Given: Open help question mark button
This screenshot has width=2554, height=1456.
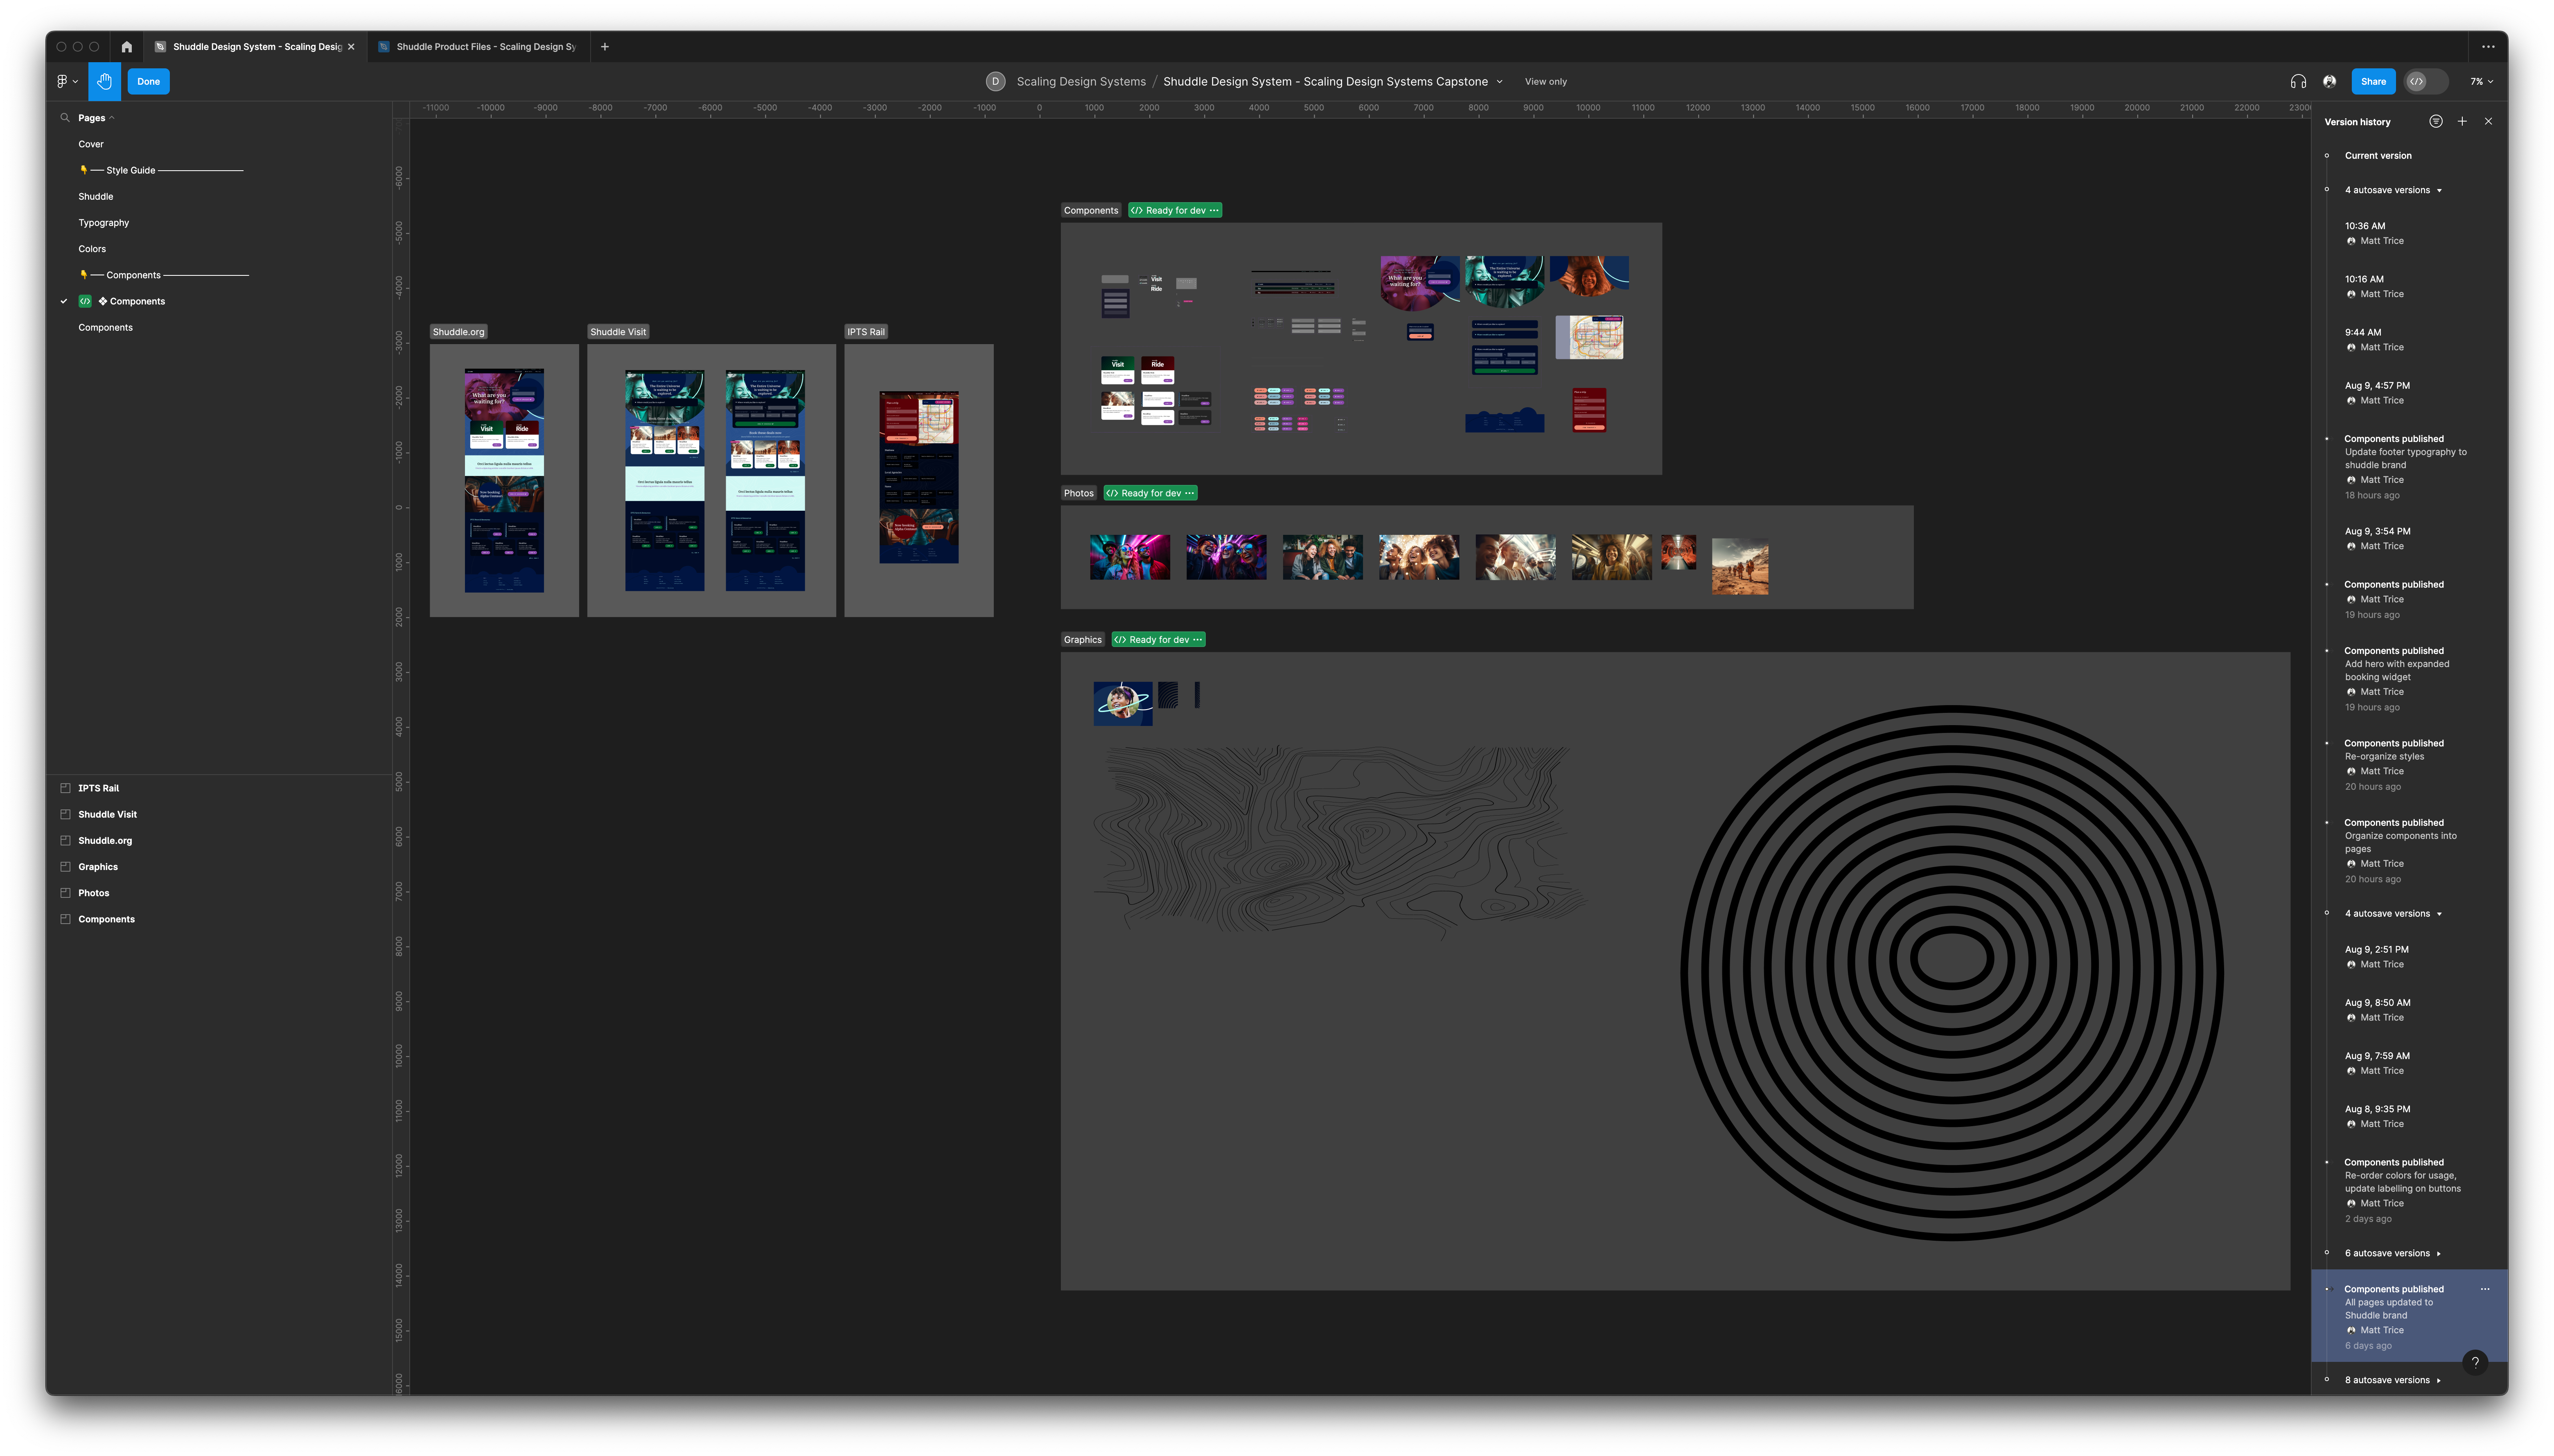Looking at the screenshot, I should coord(2475,1362).
